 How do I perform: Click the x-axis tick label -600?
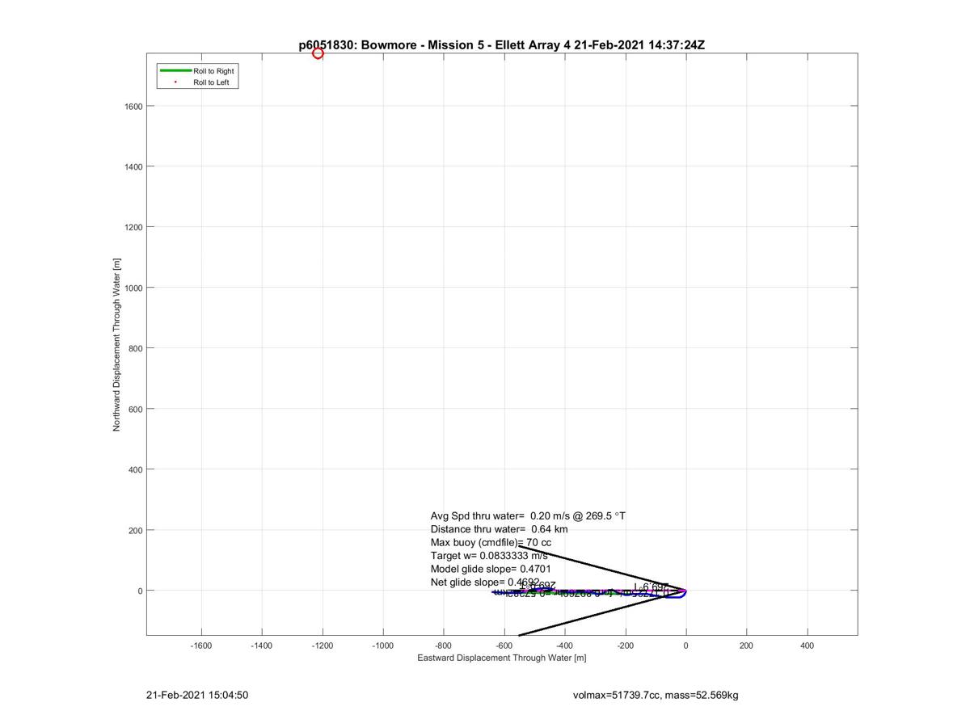pos(504,646)
